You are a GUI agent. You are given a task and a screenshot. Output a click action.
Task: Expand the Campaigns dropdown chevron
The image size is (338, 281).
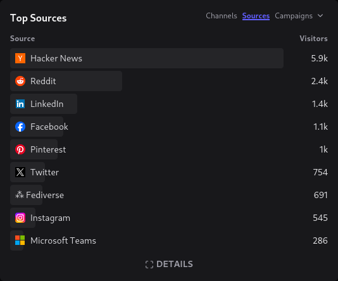click(x=320, y=16)
